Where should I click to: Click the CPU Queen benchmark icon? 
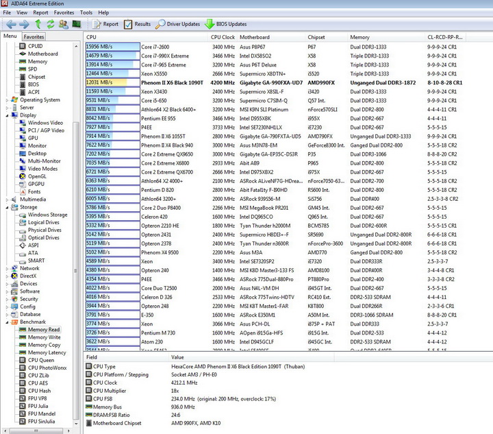[23, 360]
